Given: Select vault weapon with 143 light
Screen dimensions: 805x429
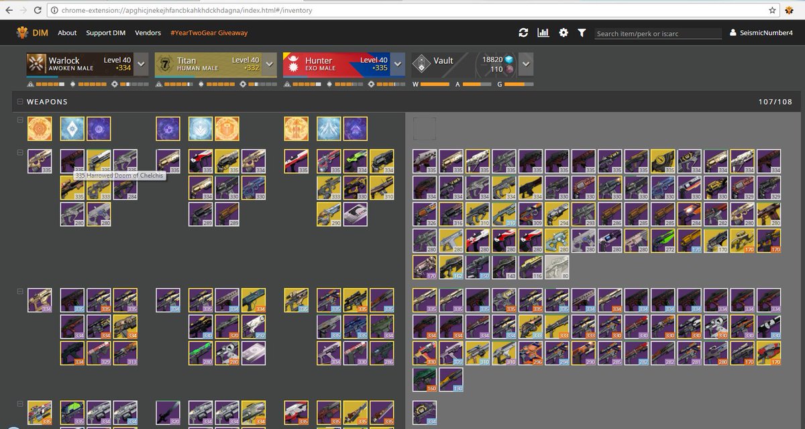Looking at the screenshot, I should click(504, 267).
